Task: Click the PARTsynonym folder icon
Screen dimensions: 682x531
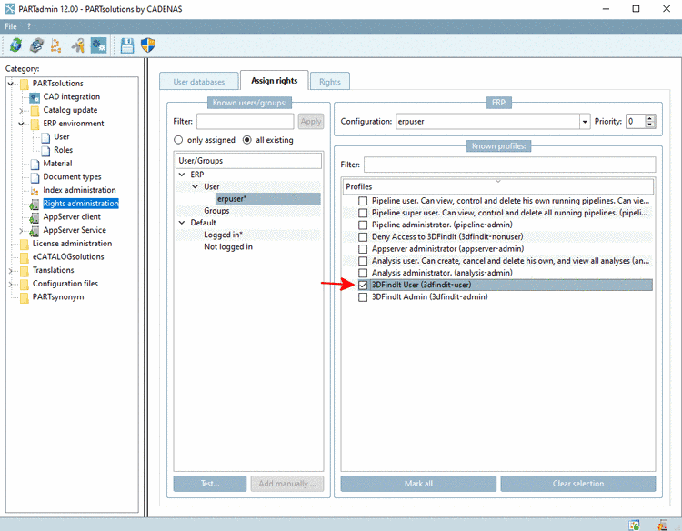Action: click(25, 297)
